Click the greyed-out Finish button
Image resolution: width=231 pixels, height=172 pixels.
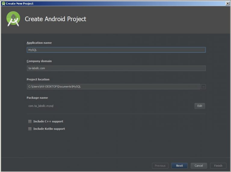pos(218,166)
